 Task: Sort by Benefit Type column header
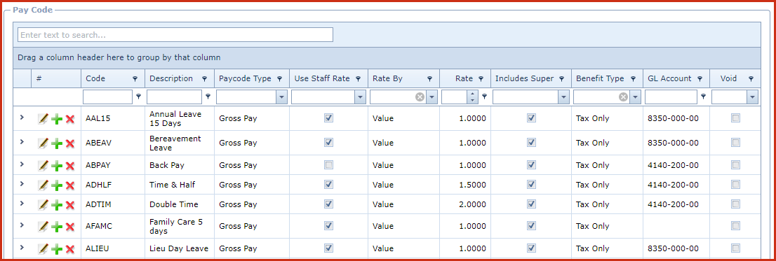tap(599, 78)
